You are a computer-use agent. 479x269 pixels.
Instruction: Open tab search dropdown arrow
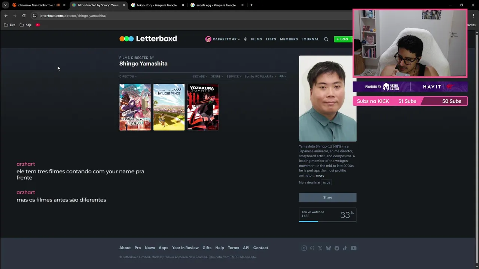(x=5, y=5)
